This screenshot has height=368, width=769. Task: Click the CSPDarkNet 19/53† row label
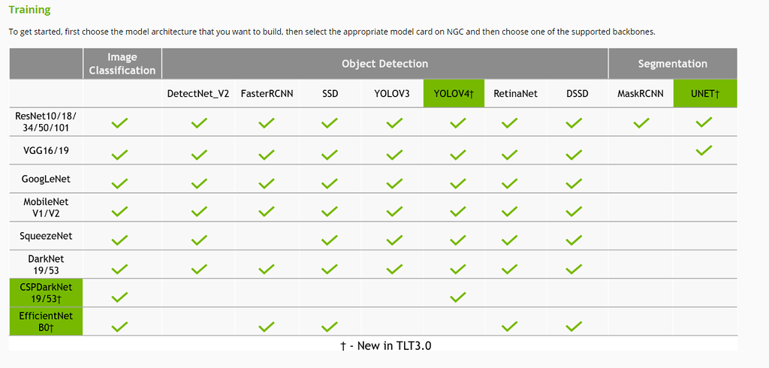(46, 293)
